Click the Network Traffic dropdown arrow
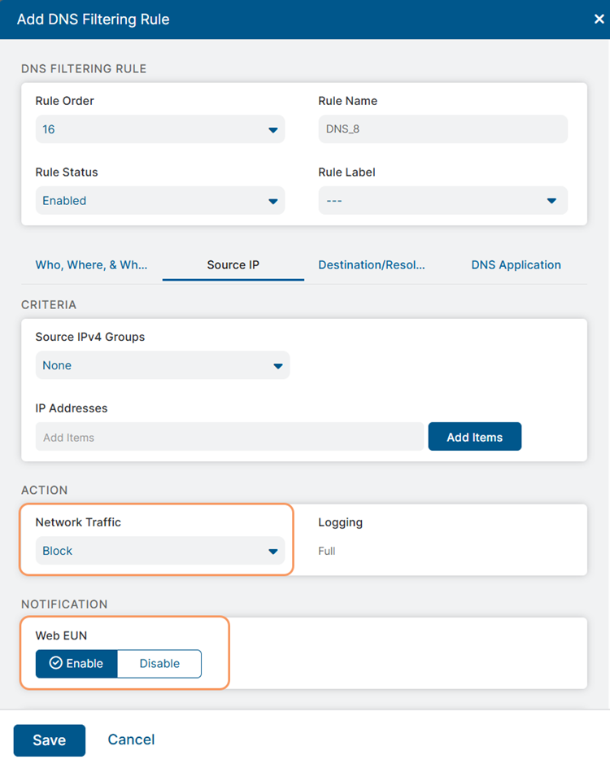Viewport: 610px width, 768px height. tap(272, 550)
